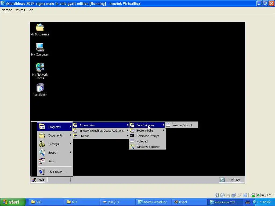Expand the Programs submenu arrow
The image size is (275, 206).
tap(71, 127)
